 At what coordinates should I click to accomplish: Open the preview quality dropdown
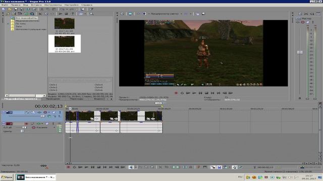pos(181,14)
